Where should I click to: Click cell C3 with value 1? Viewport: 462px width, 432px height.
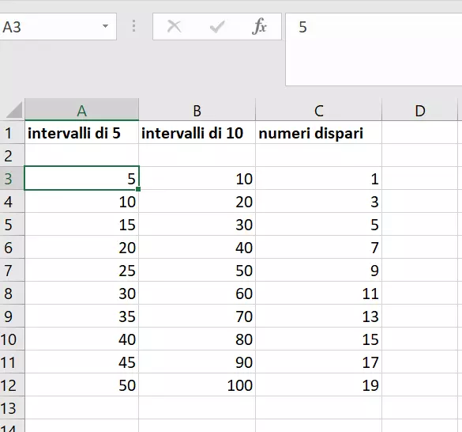coord(318,178)
